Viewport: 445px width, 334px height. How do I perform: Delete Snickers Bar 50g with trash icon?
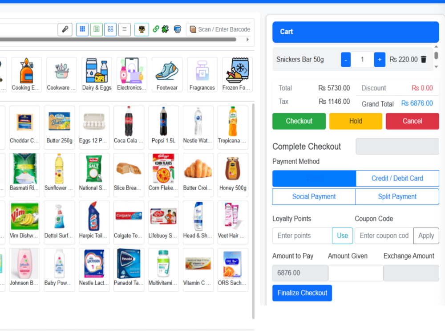coord(424,59)
